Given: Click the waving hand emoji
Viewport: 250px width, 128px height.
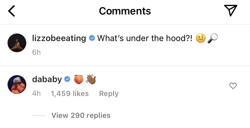Looking at the screenshot, I should [91, 79].
